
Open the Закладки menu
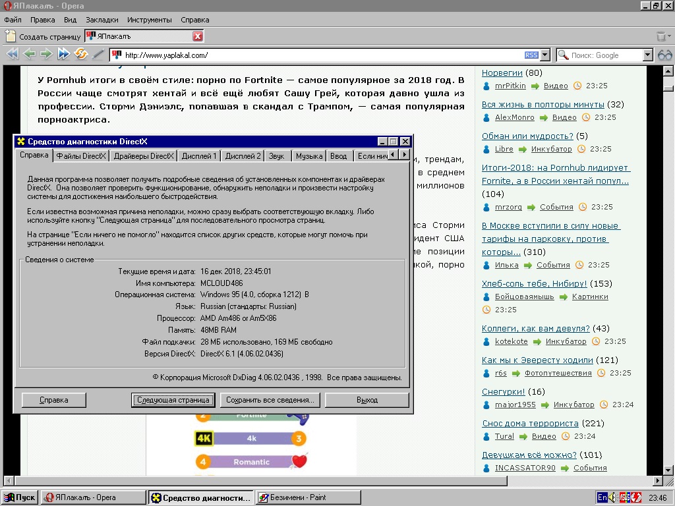click(x=102, y=20)
